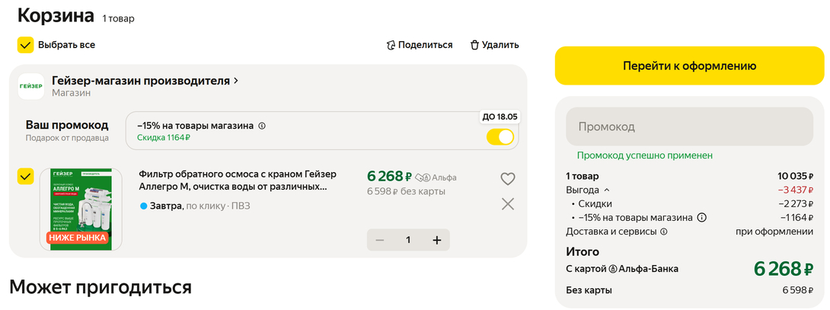Remove product using the X icon

(x=508, y=203)
